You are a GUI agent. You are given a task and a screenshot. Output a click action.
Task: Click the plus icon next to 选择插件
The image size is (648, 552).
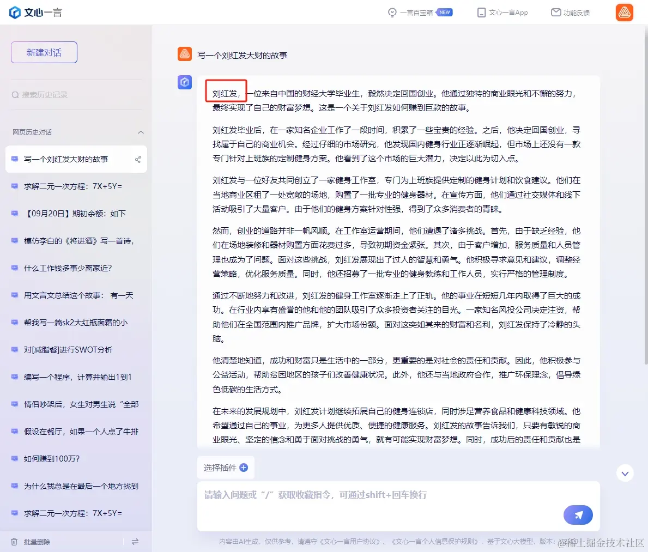pyautogui.click(x=243, y=468)
